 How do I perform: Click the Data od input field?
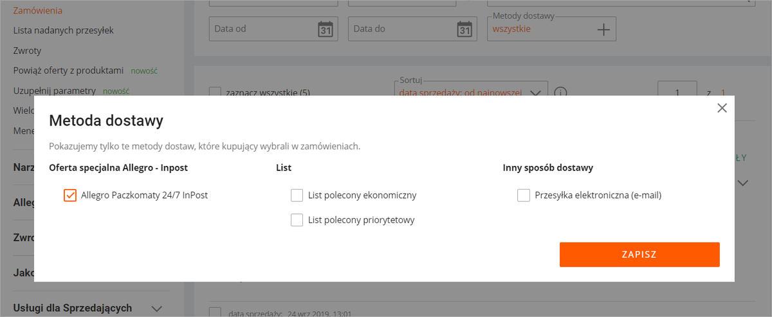coord(262,29)
